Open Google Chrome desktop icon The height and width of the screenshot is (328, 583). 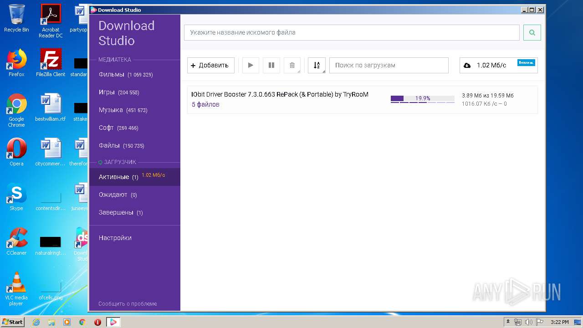(16, 110)
